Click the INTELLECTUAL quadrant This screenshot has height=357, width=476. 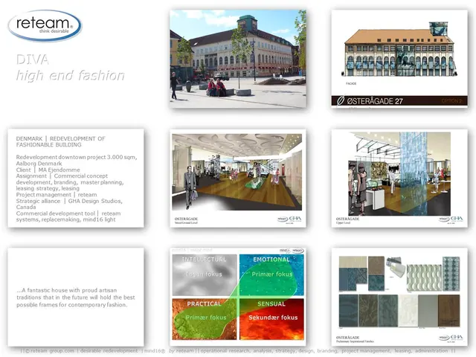(x=205, y=275)
